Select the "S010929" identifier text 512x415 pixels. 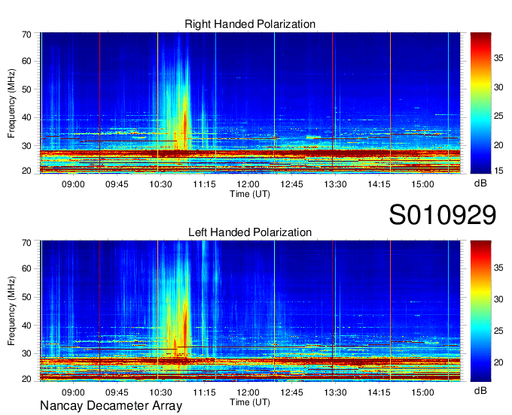(x=443, y=215)
